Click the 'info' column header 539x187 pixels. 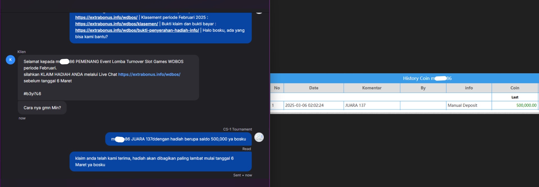[469, 88]
